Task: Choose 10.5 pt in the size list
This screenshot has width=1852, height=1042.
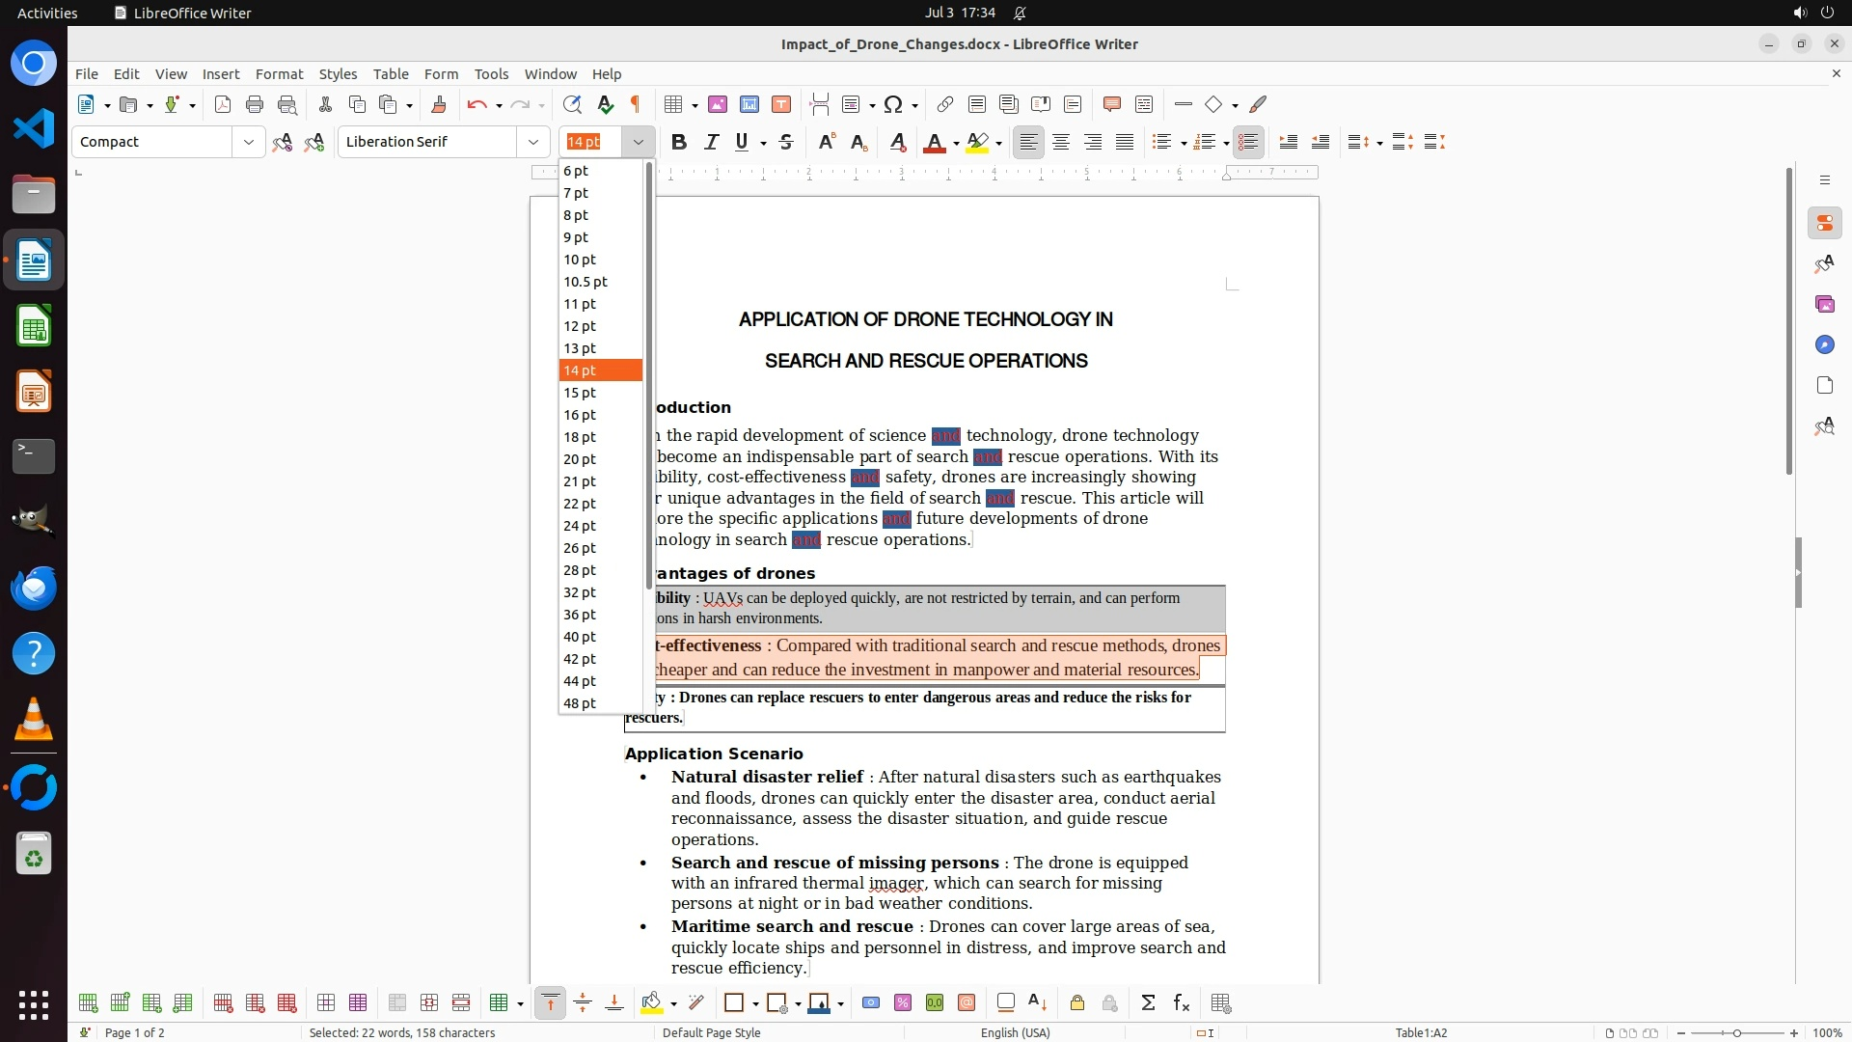Action: coord(586,282)
